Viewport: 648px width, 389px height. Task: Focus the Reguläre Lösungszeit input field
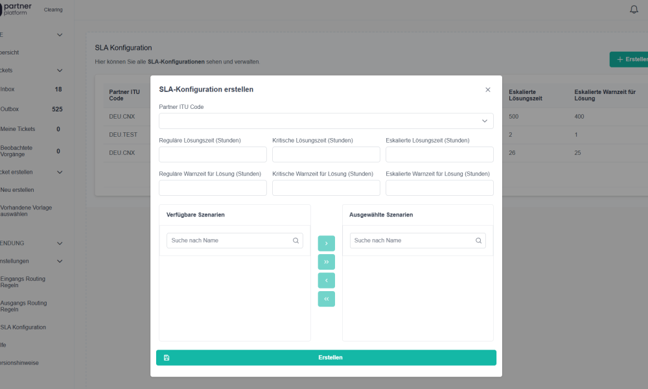pos(213,154)
